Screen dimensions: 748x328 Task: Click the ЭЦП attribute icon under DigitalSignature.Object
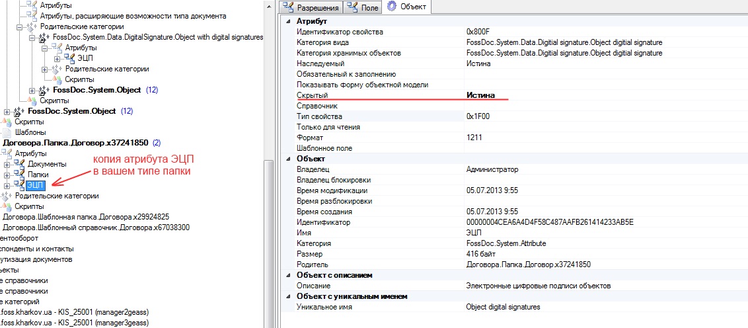pos(69,58)
